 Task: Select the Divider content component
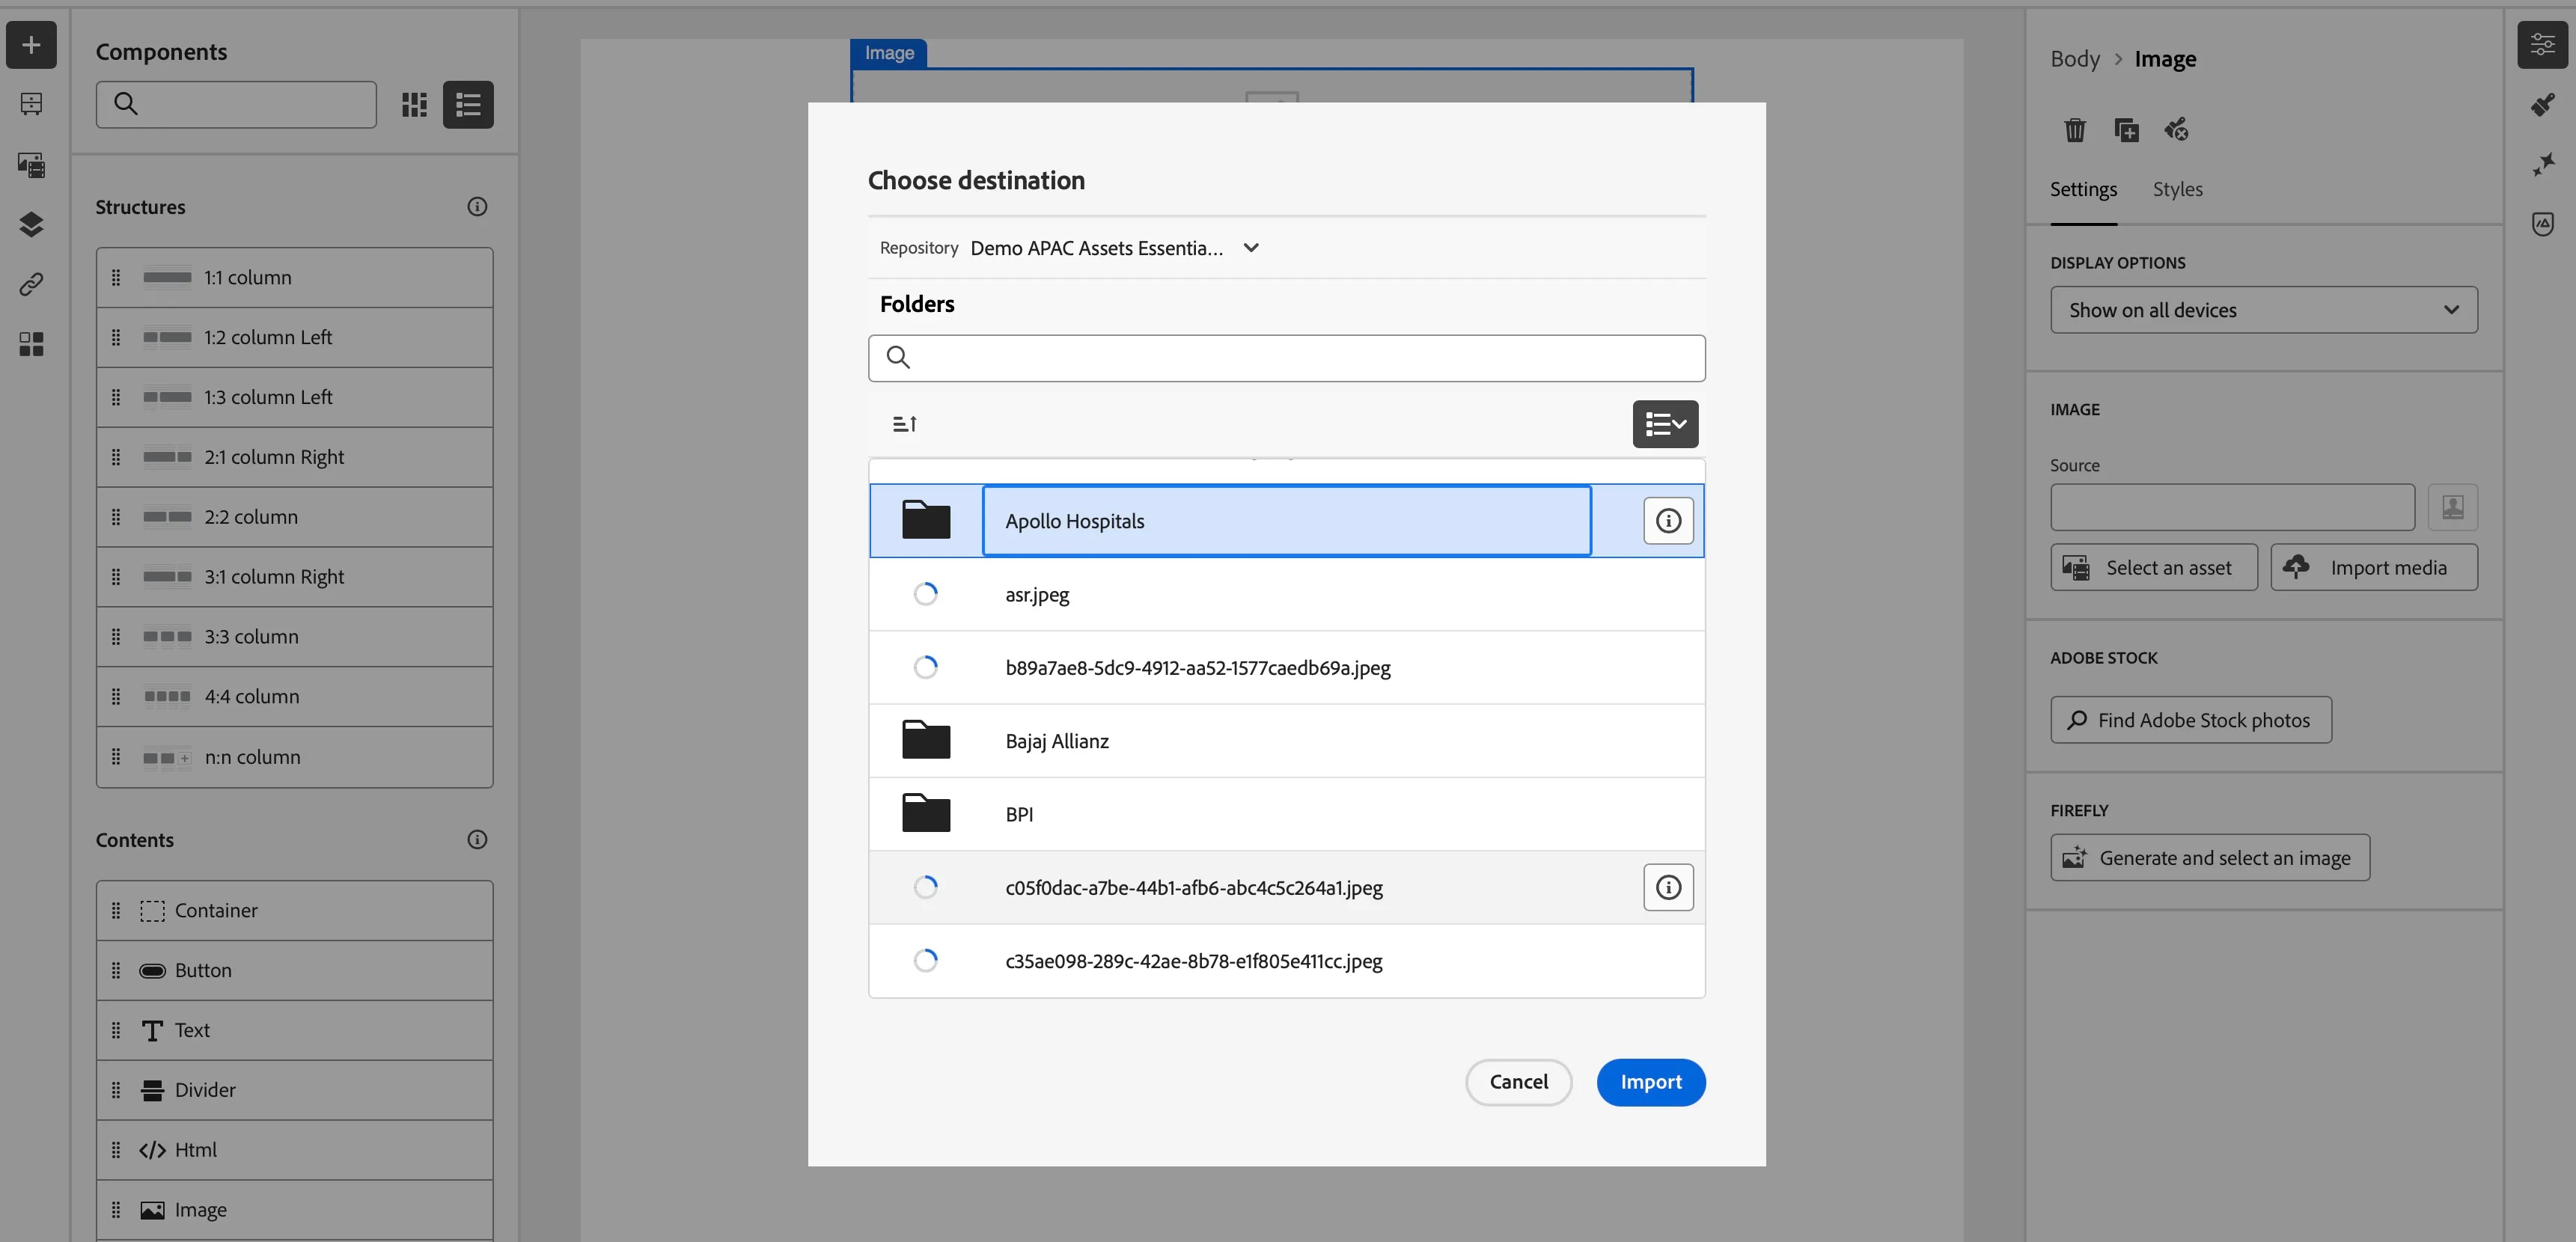point(295,1090)
